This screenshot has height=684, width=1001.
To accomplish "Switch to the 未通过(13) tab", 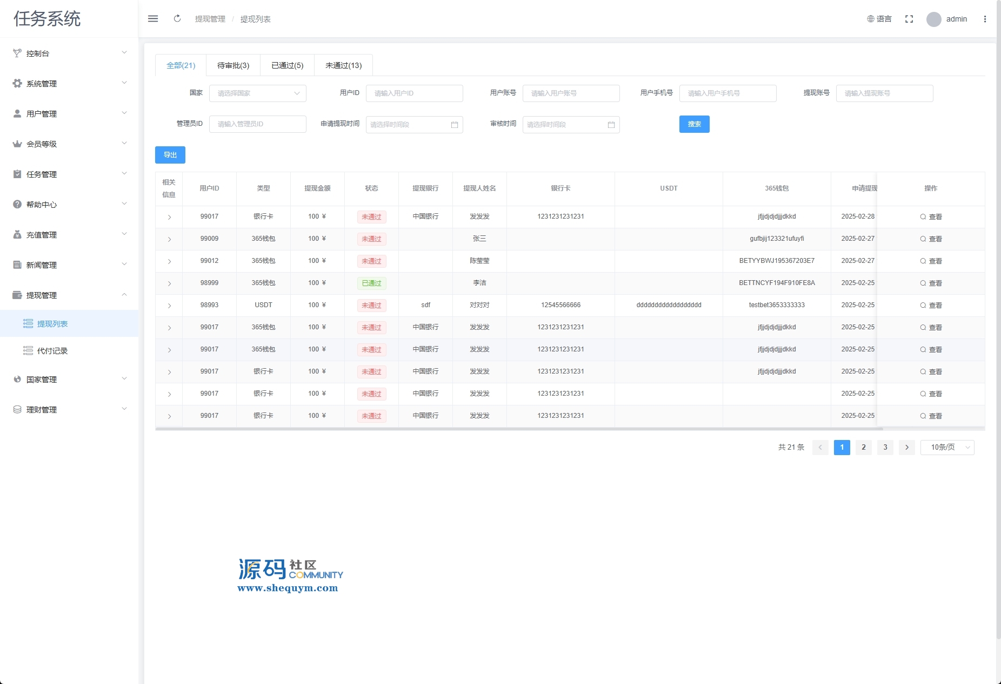I will 343,65.
